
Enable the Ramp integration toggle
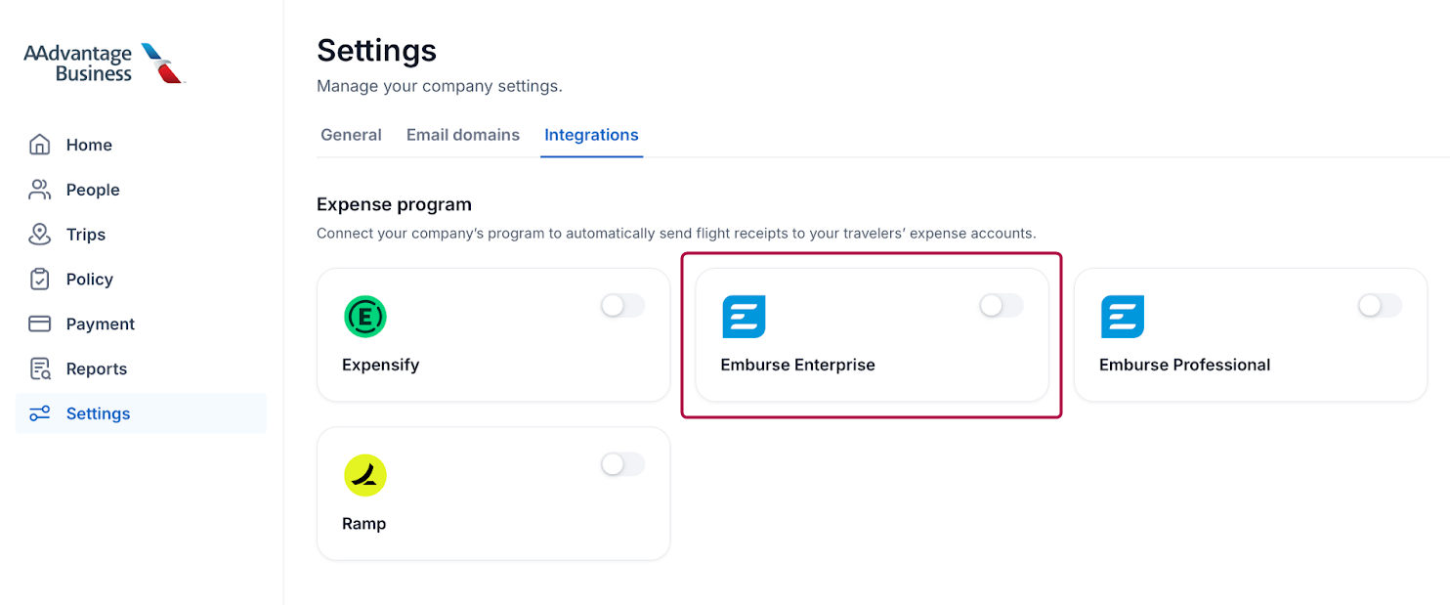coord(622,464)
